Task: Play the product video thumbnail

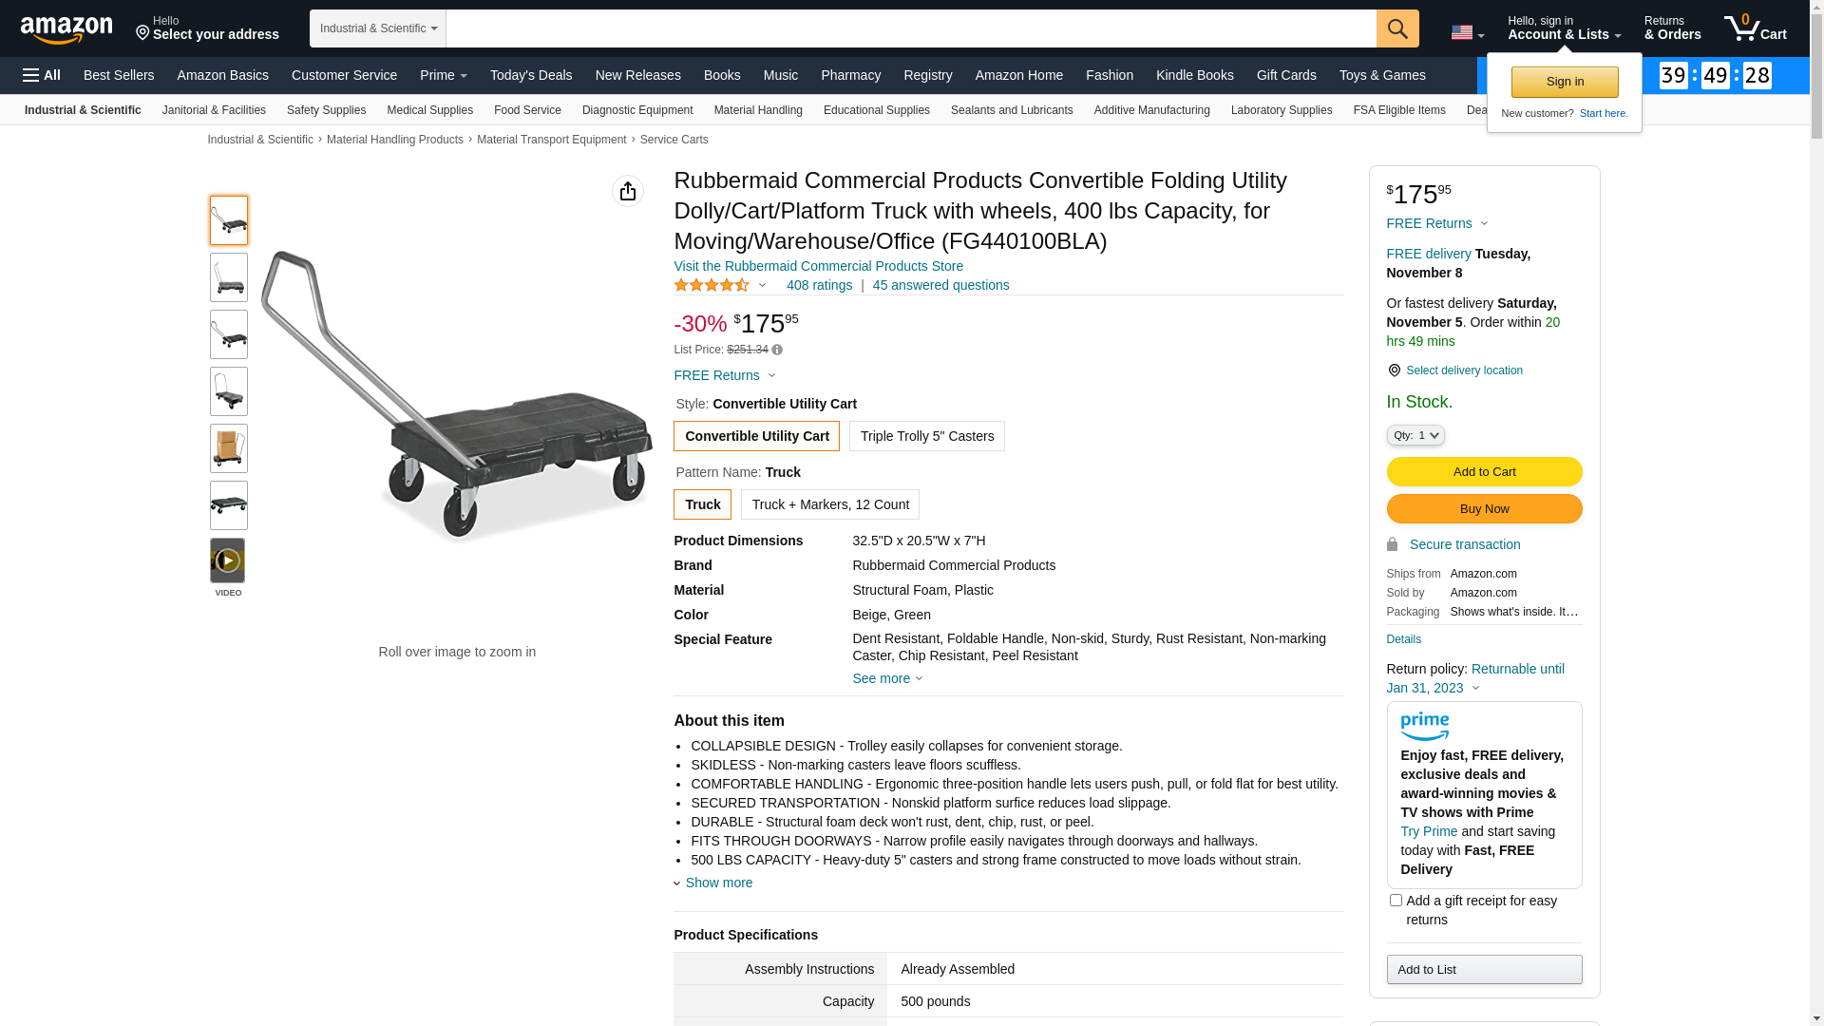Action: pyautogui.click(x=228, y=560)
